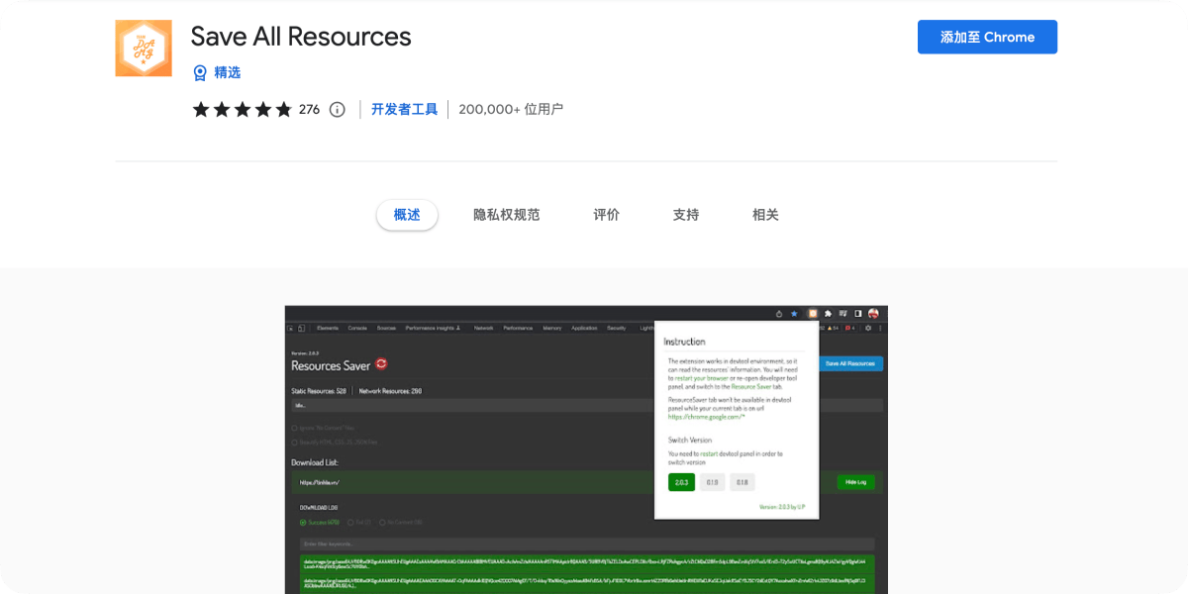Click the DevTools settings gear in screenshot
Viewport: 1188px width, 594px height.
pyautogui.click(x=868, y=328)
